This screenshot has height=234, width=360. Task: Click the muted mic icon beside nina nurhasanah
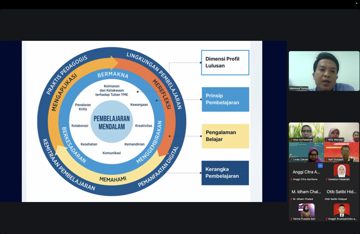coord(291,140)
